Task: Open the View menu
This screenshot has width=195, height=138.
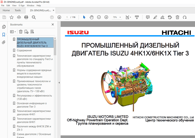Action: tap(14, 5)
